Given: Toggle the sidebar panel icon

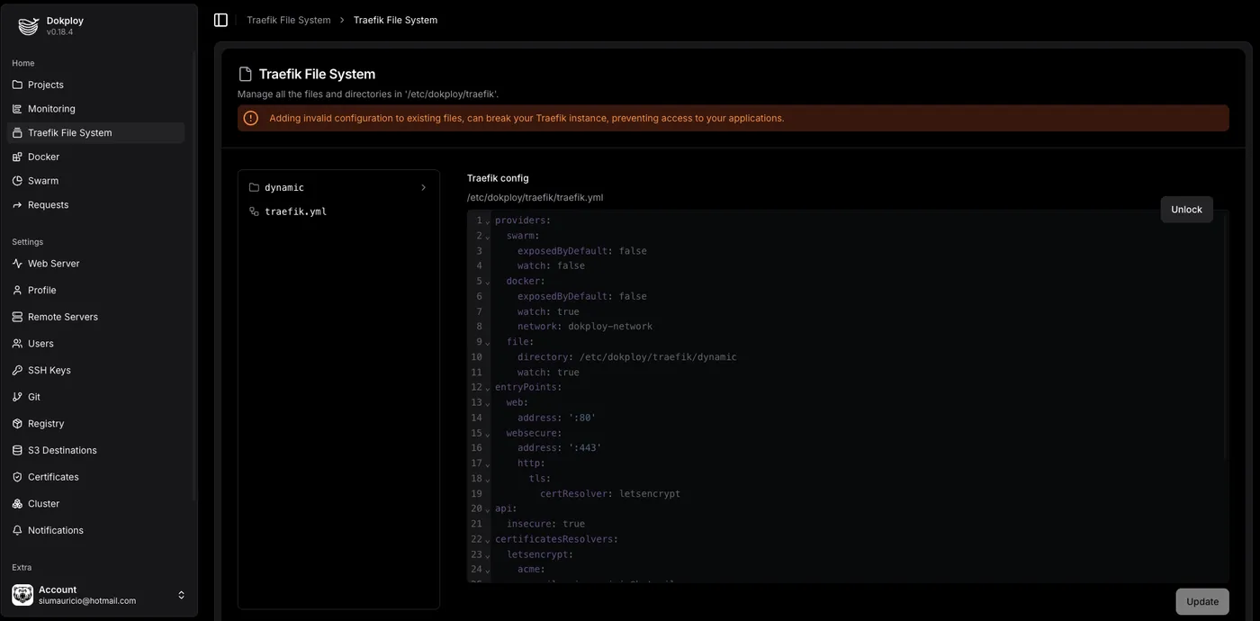Looking at the screenshot, I should pos(220,20).
